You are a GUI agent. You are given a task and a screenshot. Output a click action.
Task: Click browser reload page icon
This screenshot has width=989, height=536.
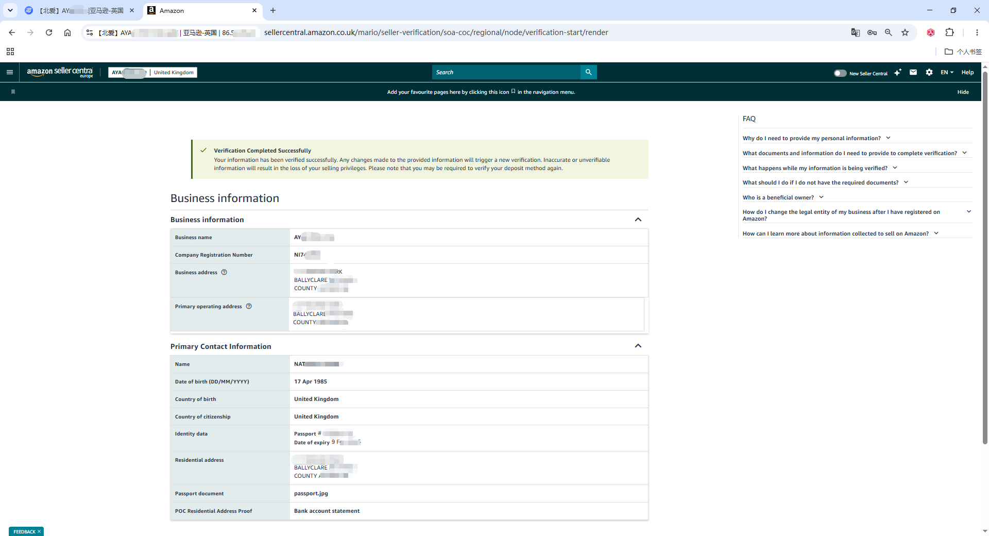[x=49, y=32]
